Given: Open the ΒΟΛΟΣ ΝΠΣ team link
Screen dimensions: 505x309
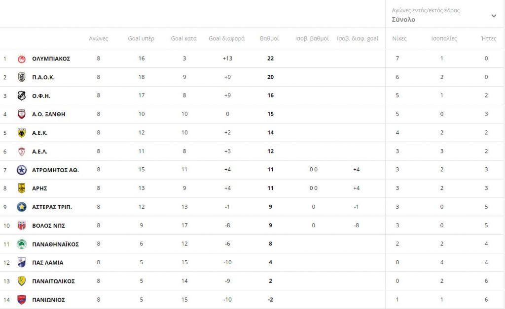Looking at the screenshot, I should click(48, 226).
